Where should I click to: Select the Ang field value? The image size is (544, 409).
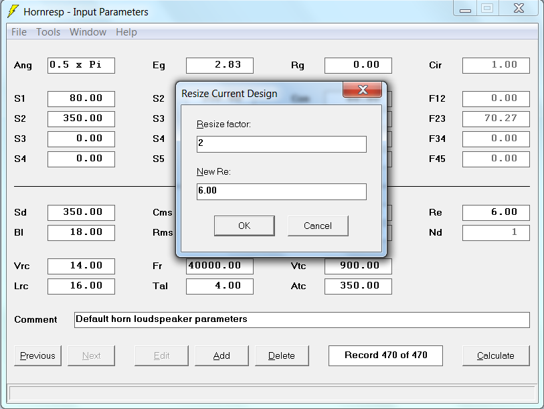81,66
